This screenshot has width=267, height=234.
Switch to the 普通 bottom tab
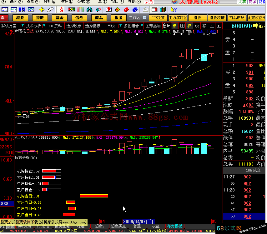137,226
